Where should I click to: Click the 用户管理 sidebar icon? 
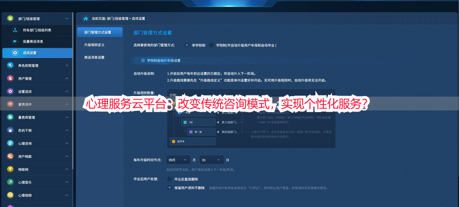[10, 79]
